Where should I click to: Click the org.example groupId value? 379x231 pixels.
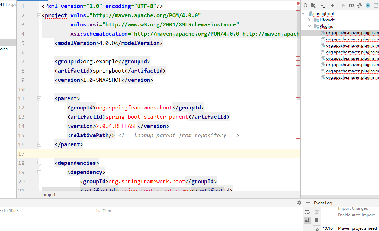pos(101,62)
